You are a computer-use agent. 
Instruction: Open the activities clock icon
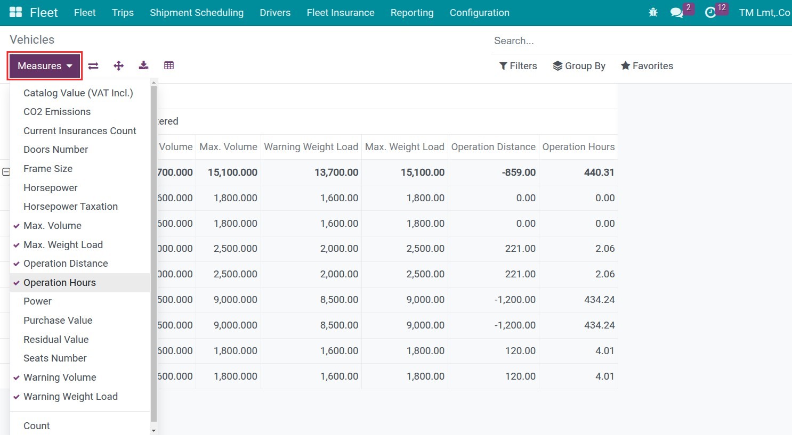coord(710,12)
